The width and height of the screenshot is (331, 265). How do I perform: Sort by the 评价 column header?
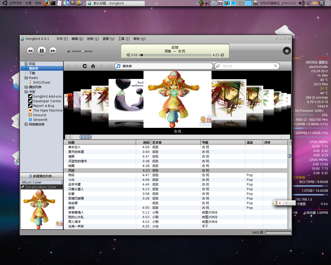[275, 143]
